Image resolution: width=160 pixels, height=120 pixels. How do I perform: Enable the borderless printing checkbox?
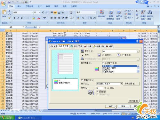pyautogui.click(x=103, y=63)
